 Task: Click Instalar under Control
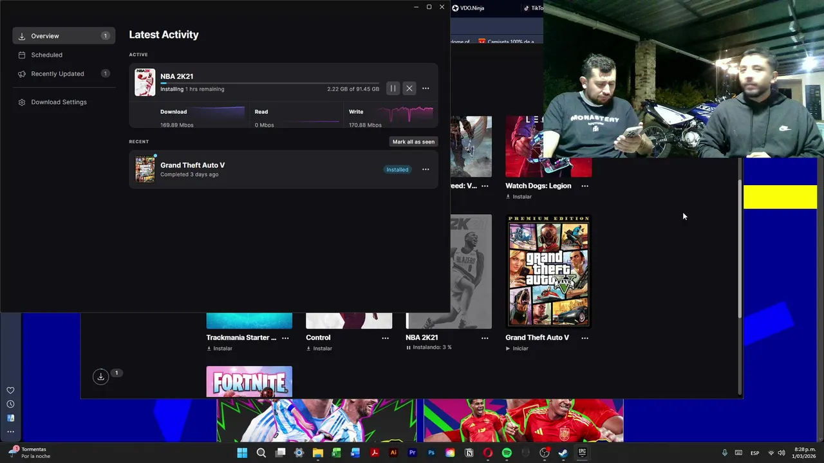(319, 349)
